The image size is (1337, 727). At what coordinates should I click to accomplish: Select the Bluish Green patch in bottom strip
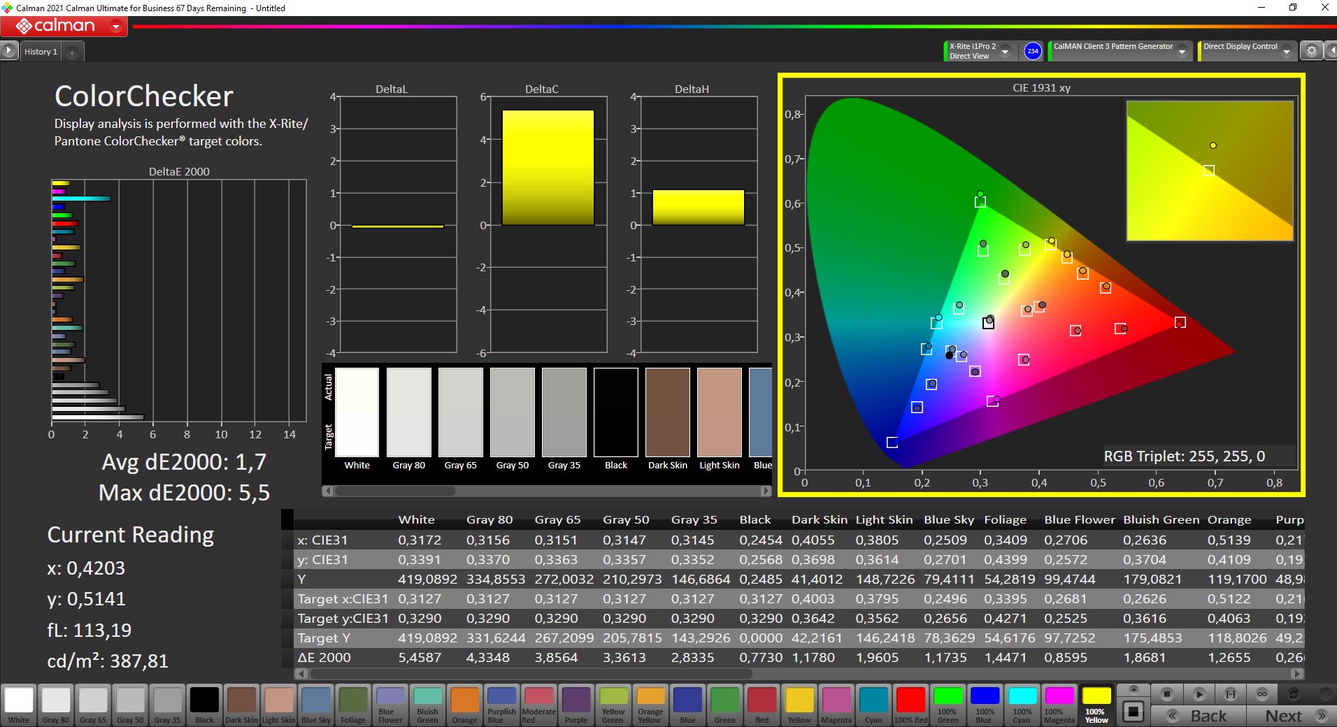427,705
